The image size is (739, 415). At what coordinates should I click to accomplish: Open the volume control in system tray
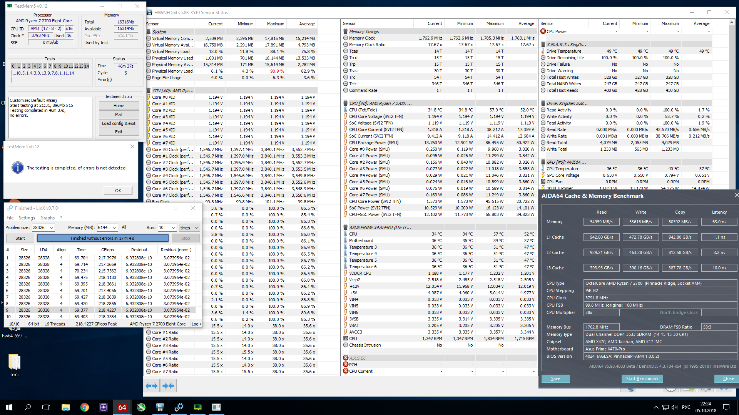[674, 407]
